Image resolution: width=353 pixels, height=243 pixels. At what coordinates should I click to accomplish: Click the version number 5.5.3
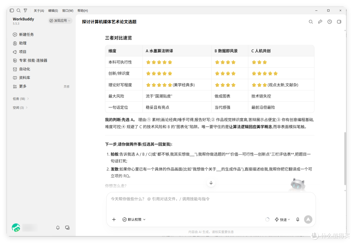(16, 24)
